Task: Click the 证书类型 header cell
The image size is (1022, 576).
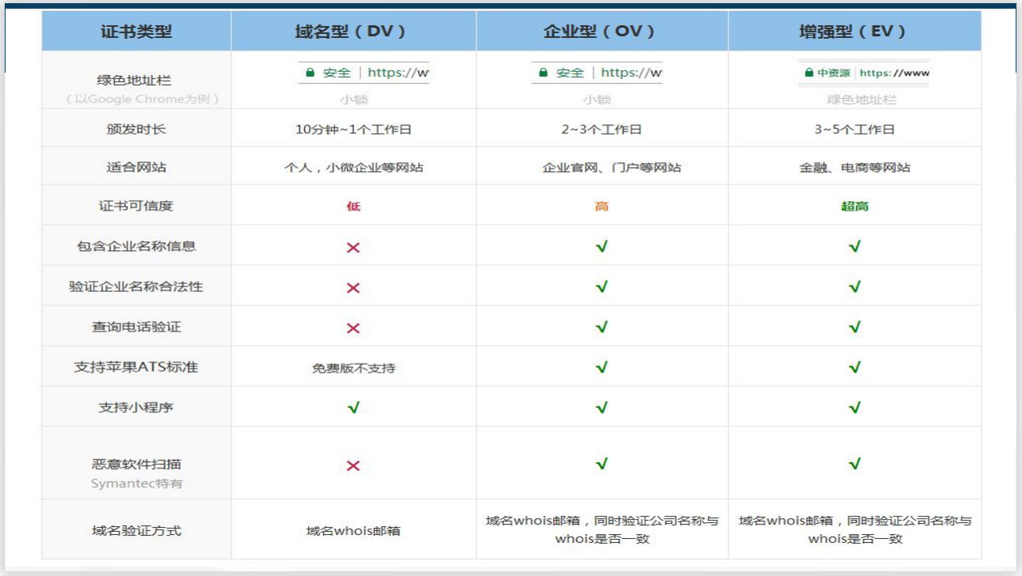Action: (x=136, y=32)
